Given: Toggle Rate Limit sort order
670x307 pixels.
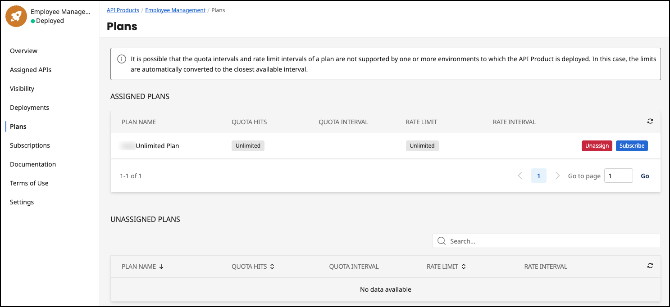Looking at the screenshot, I should tap(465, 266).
